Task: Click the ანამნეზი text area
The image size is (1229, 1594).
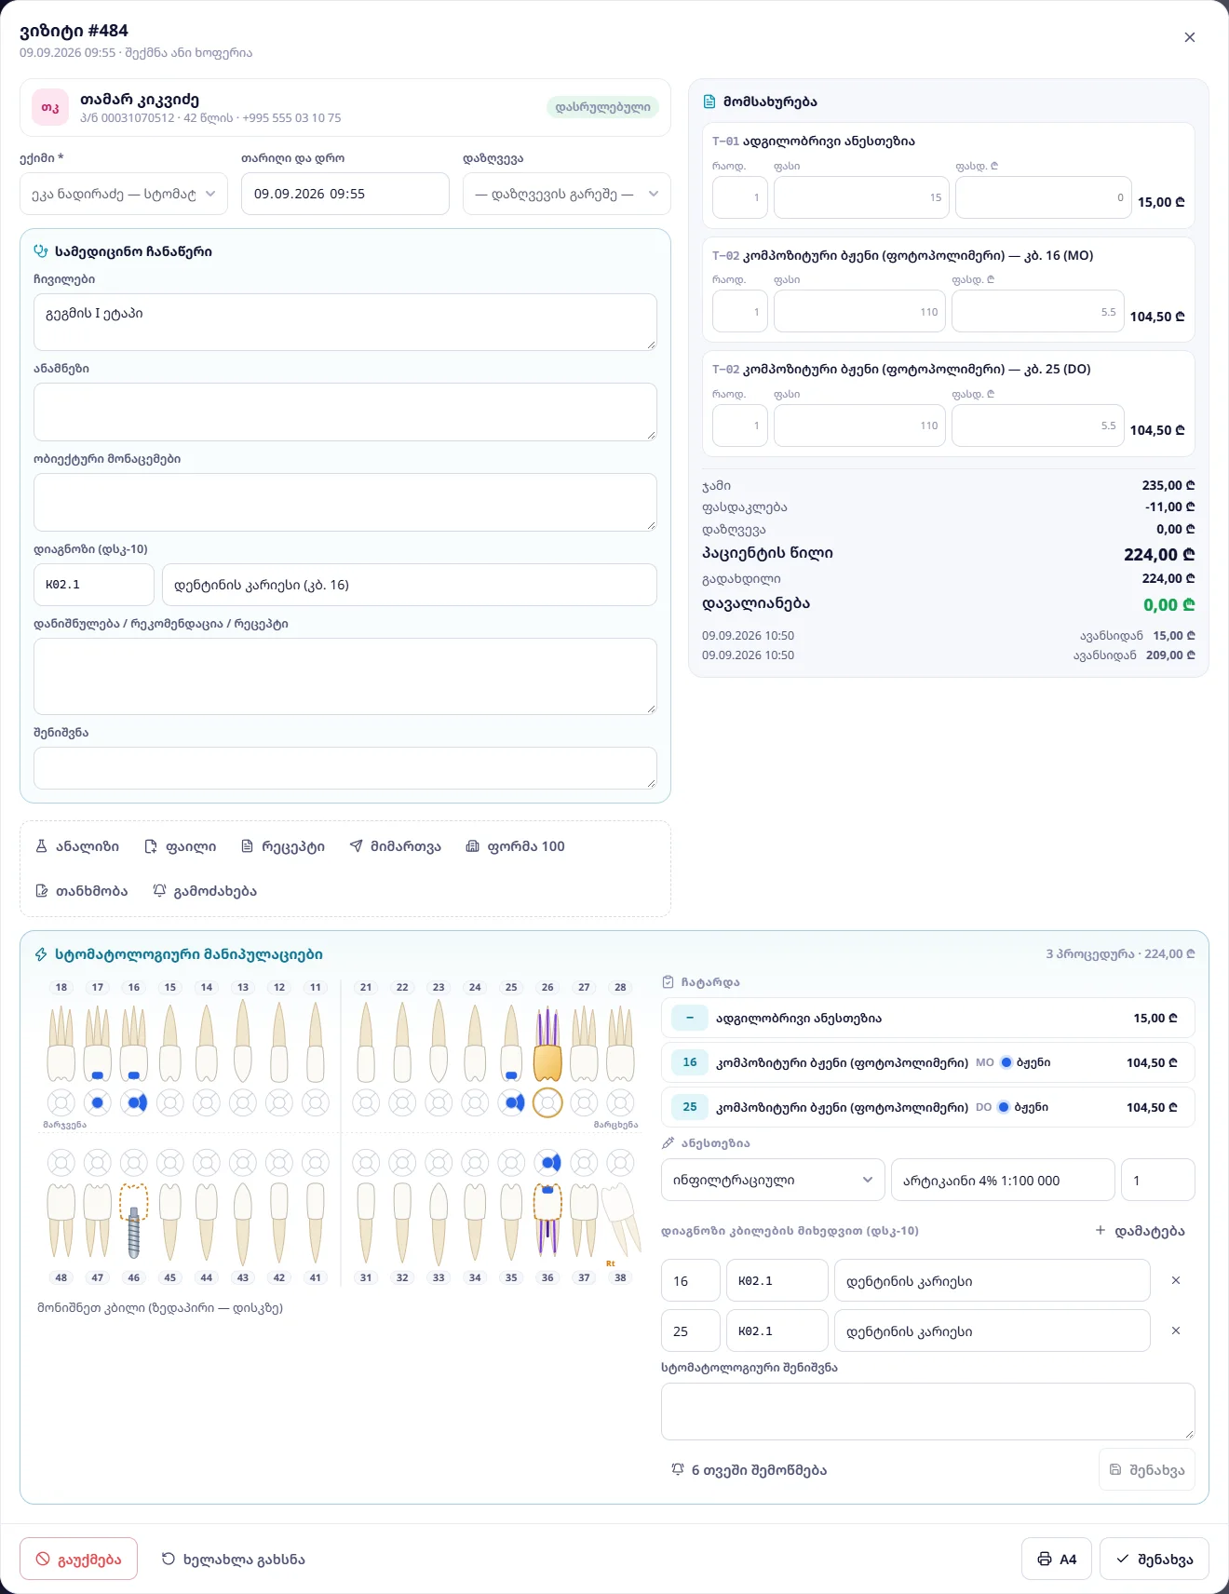Action: (x=345, y=412)
